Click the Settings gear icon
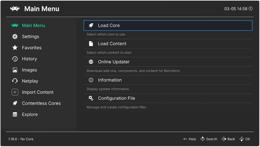The width and height of the screenshot is (260, 147). point(15,37)
